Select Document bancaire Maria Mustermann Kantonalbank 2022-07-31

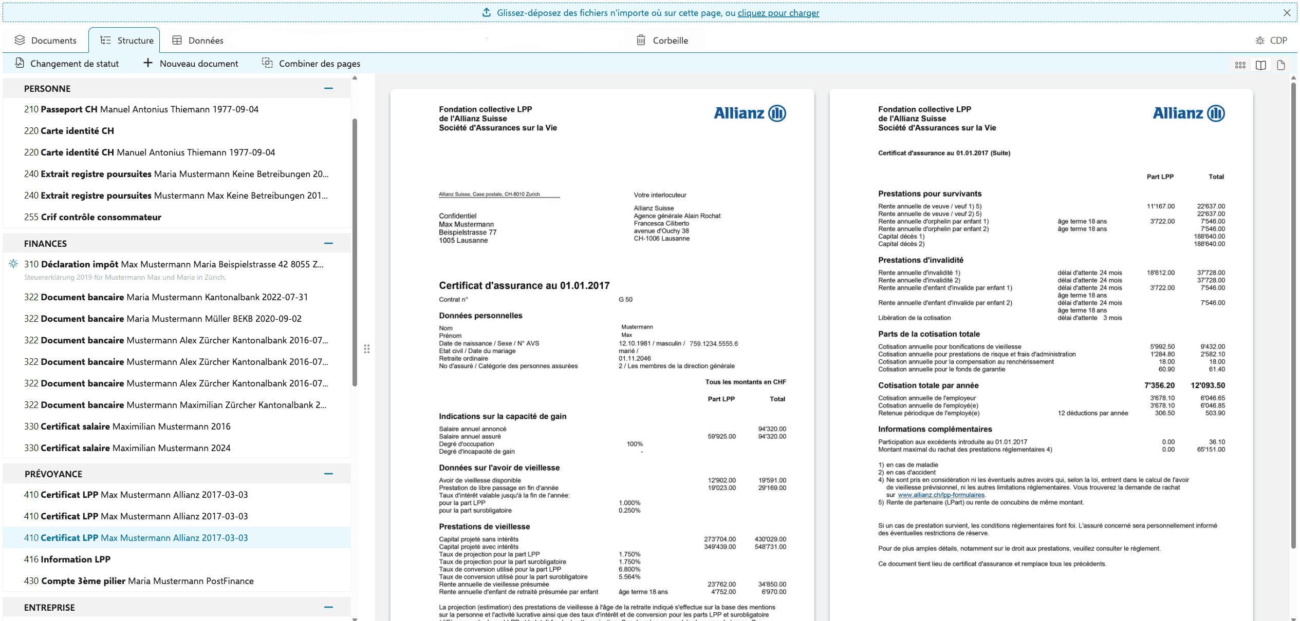coord(177,297)
